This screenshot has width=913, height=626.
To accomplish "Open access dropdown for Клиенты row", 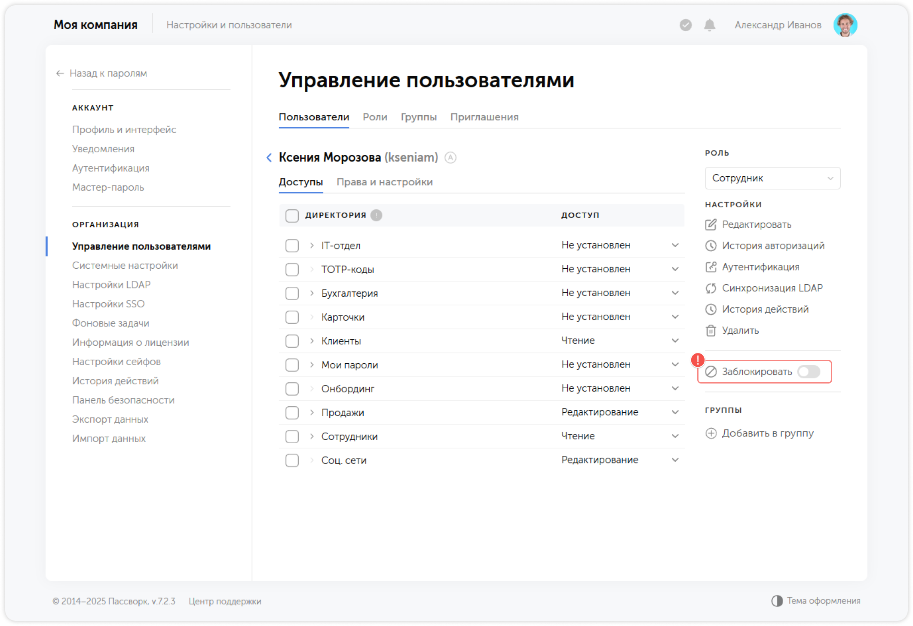I will point(675,340).
